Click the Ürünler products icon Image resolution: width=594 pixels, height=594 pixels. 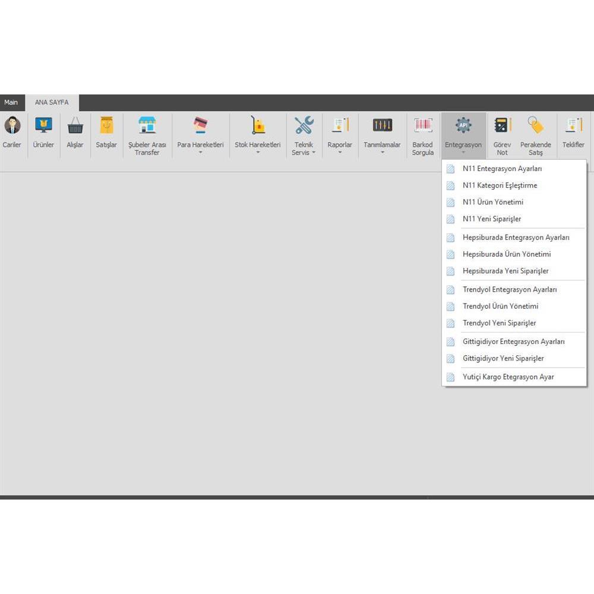[x=43, y=126]
